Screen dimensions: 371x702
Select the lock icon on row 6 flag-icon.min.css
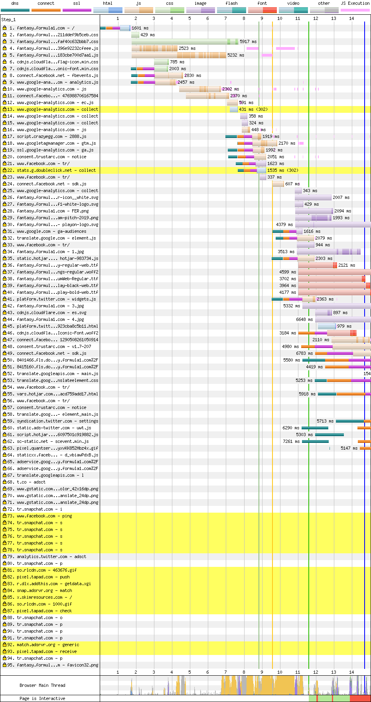5,62
